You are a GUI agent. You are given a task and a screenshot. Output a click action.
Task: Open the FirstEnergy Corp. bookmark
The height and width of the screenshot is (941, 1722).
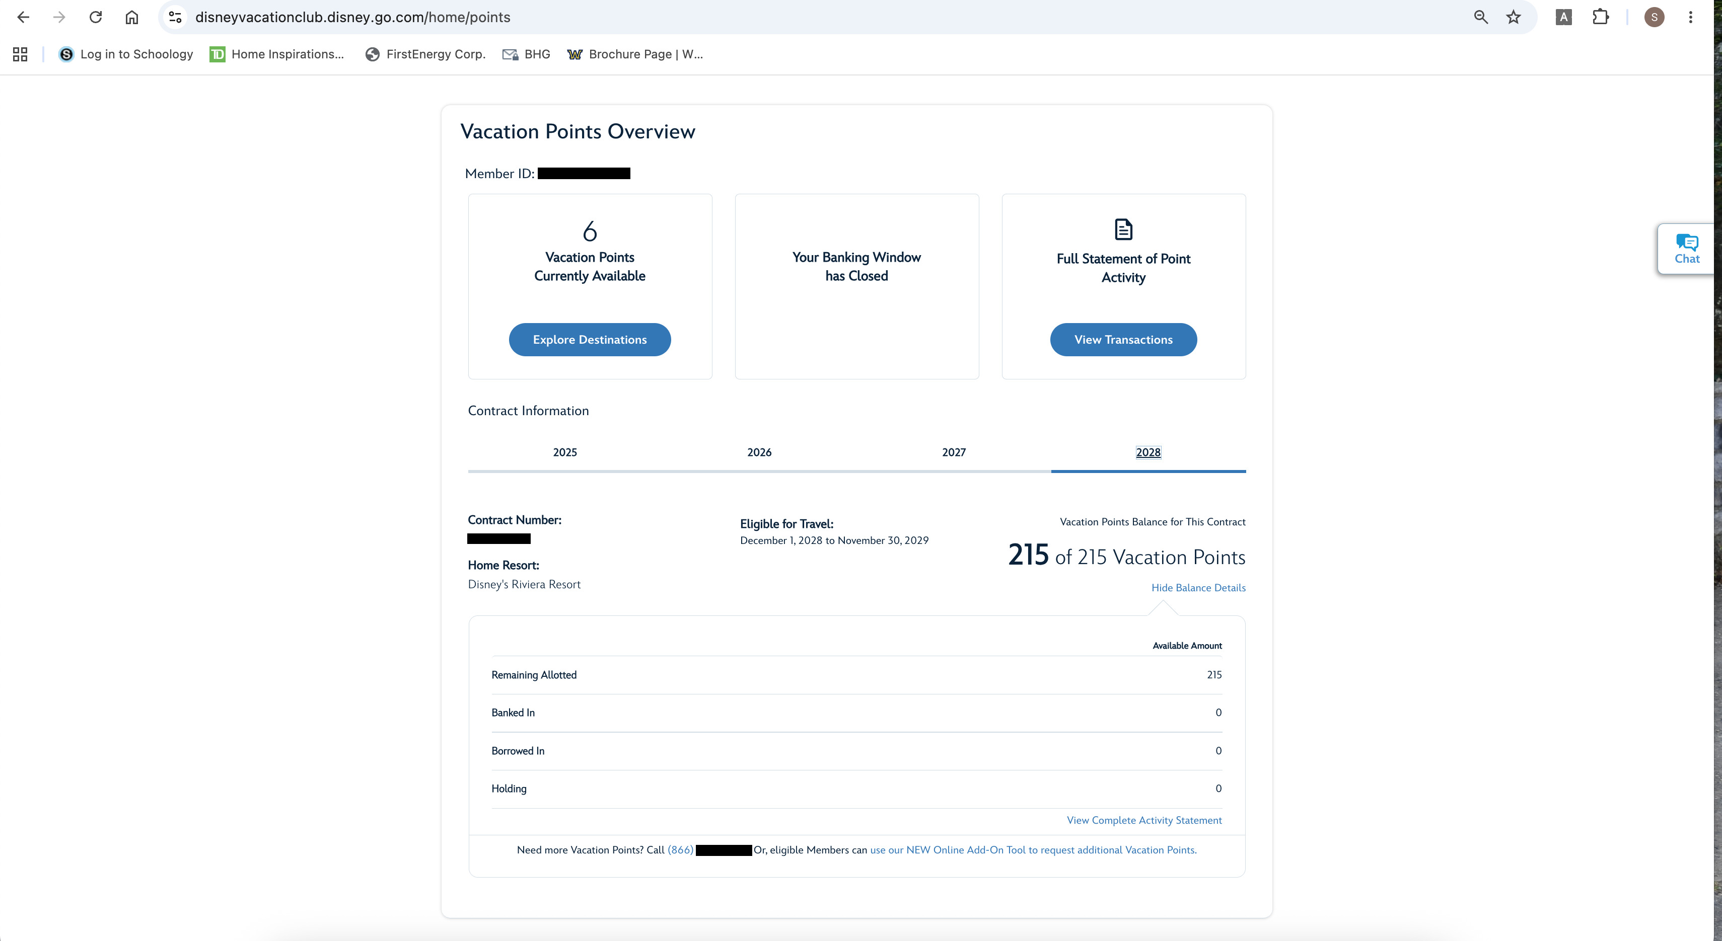[425, 54]
